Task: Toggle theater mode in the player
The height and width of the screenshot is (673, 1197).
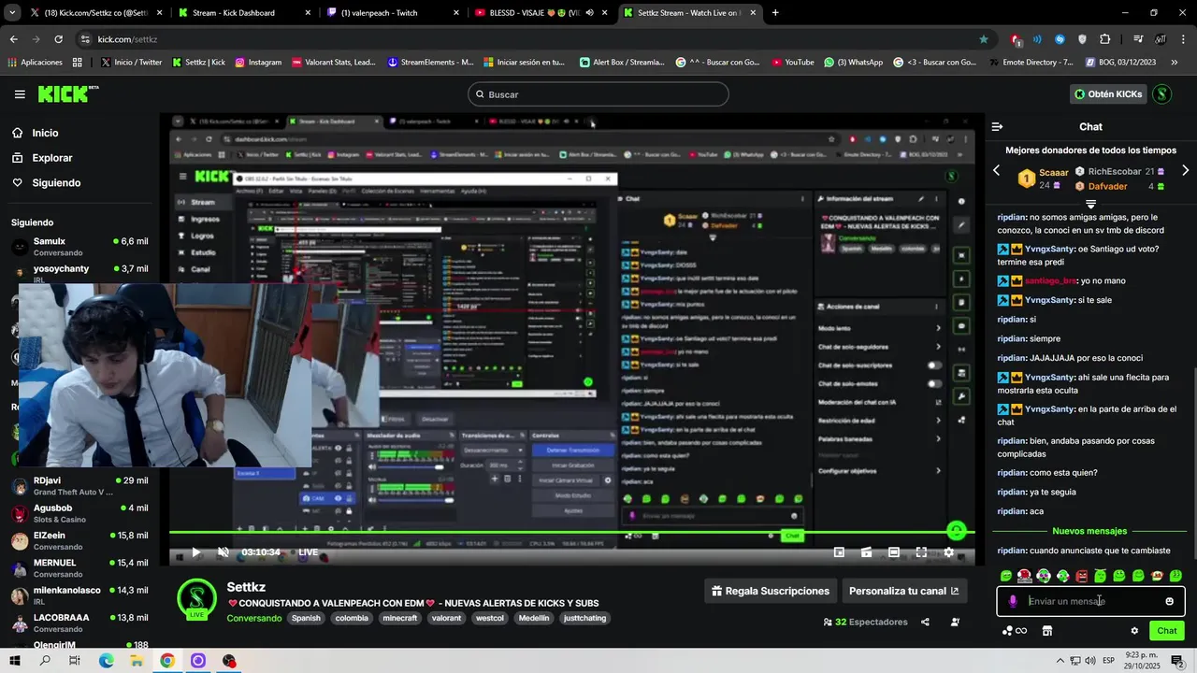Action: (x=894, y=552)
